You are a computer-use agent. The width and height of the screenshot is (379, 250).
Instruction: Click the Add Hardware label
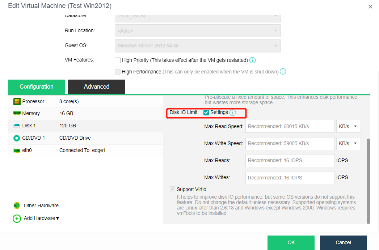pyautogui.click(x=39, y=219)
